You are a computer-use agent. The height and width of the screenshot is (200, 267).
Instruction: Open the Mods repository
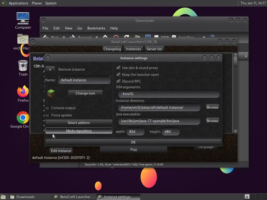click(x=79, y=131)
